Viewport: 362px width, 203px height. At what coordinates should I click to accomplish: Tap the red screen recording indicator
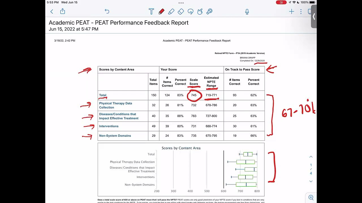281,2
